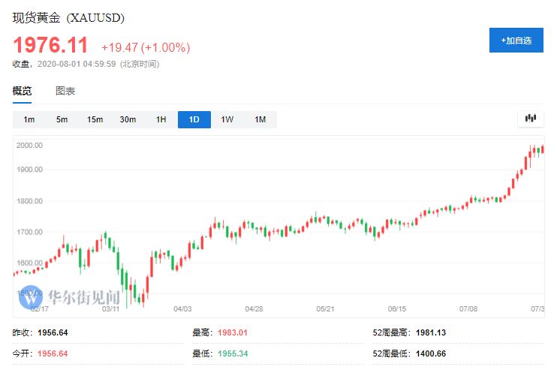Click the 最高 value 1983.01
Viewport: 557px width, 379px height.
tap(233, 332)
